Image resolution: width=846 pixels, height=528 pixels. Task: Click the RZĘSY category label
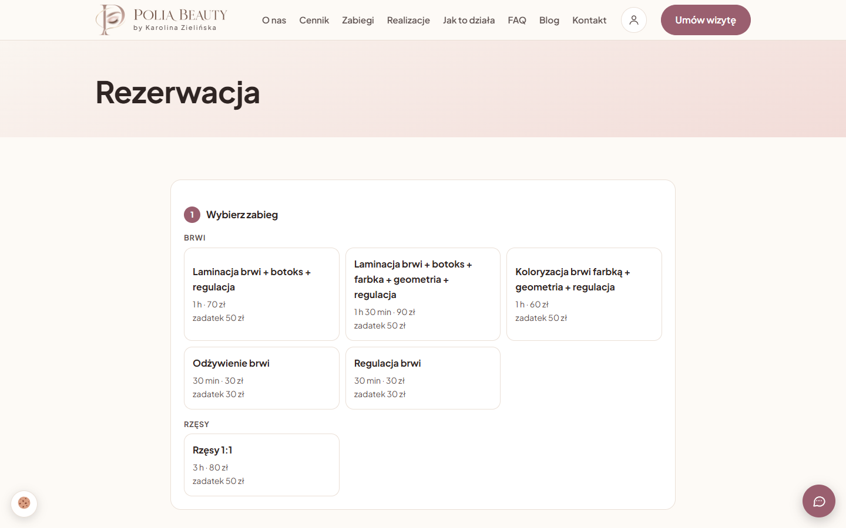pos(196,424)
